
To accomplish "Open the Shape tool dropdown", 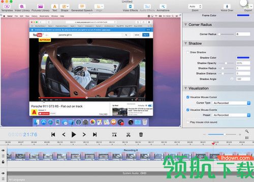I will [x=65, y=8].
